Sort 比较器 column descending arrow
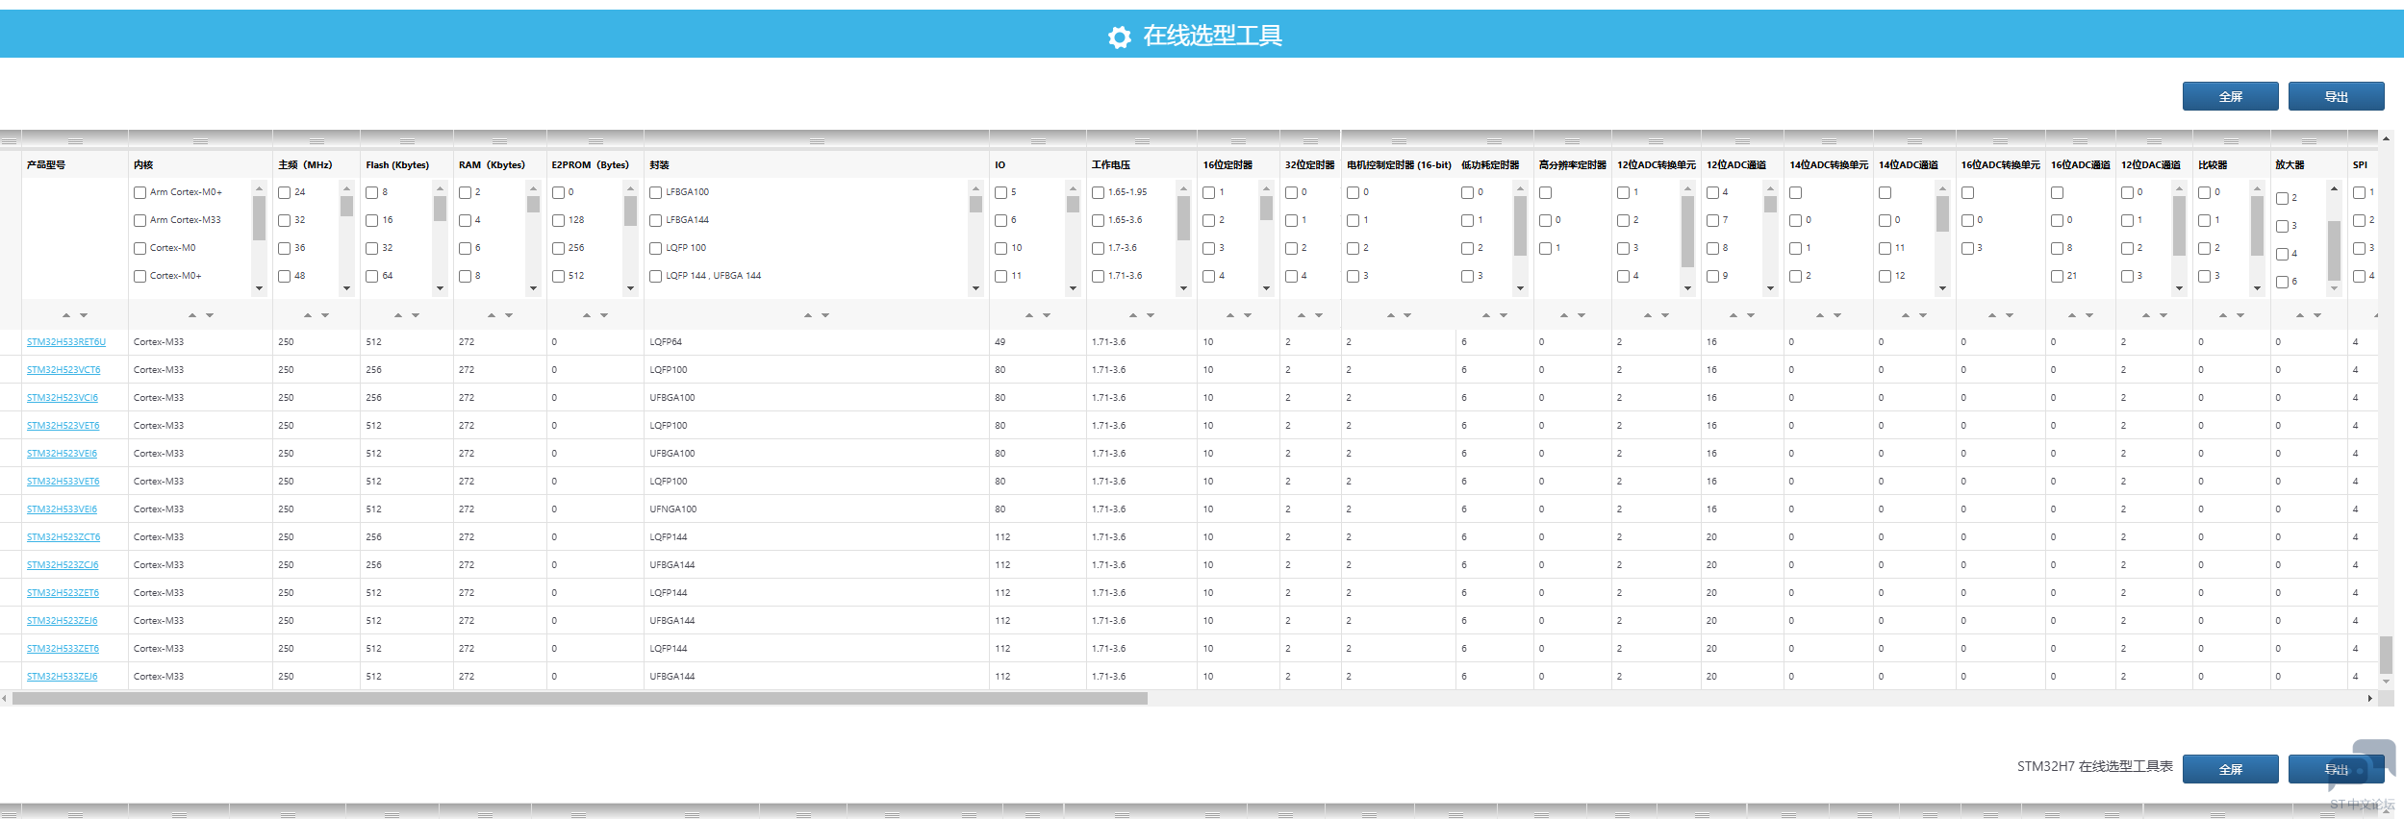This screenshot has height=819, width=2404. (2240, 315)
